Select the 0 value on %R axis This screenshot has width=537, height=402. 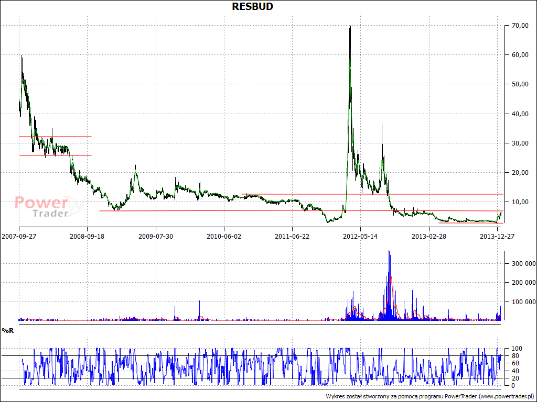[513, 386]
